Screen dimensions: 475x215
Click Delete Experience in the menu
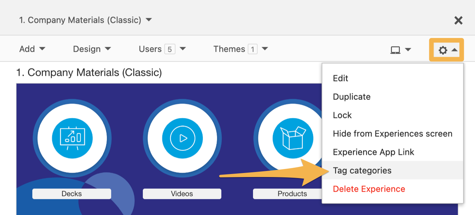393,189
